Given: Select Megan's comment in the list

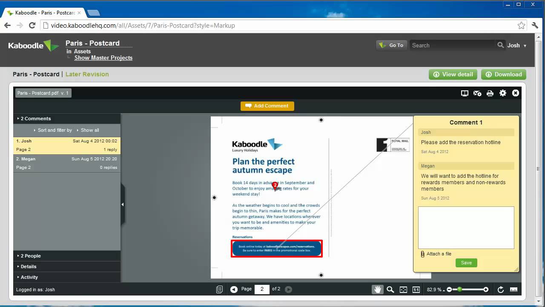Looking at the screenshot, I should click(x=67, y=163).
